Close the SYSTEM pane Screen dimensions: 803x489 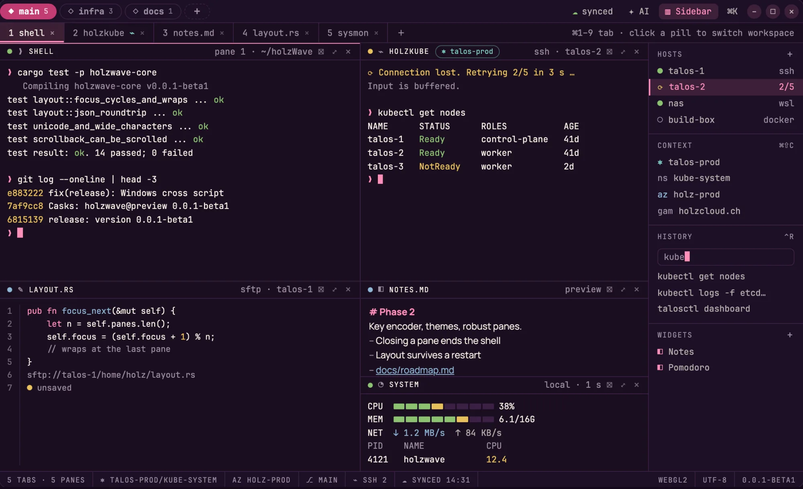coord(636,385)
